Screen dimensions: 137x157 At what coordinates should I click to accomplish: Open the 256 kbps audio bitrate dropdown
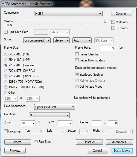tap(104, 40)
